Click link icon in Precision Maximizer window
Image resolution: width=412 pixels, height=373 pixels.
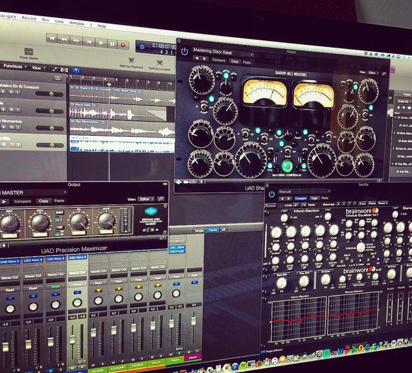tap(160, 199)
